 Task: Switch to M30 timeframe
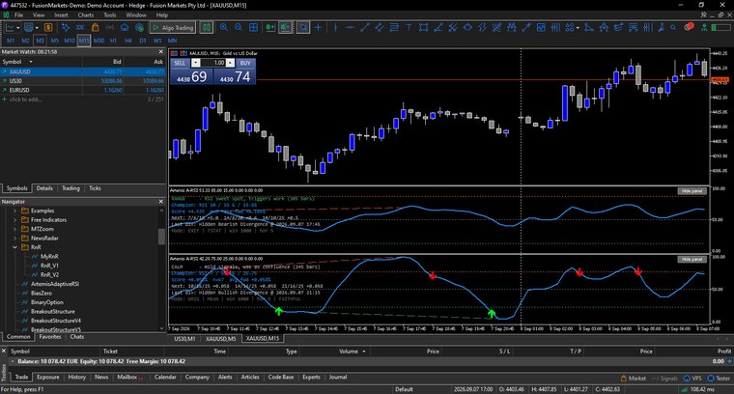pos(99,41)
